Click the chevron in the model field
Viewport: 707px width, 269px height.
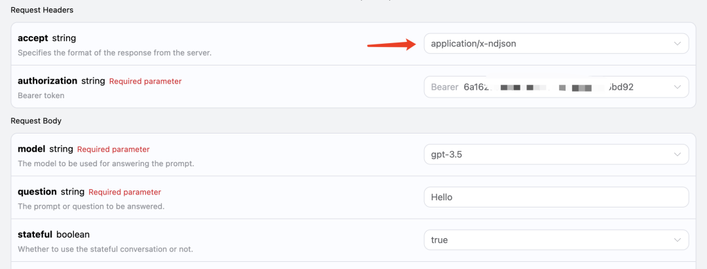pyautogui.click(x=677, y=154)
